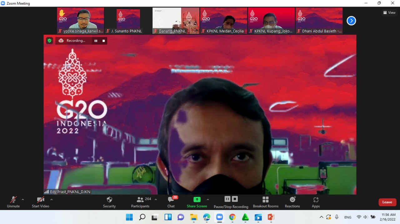Image resolution: width=400 pixels, height=224 pixels.
Task: Select the KPKNL Medan_Cecilia video thumbnail
Action: click(223, 21)
